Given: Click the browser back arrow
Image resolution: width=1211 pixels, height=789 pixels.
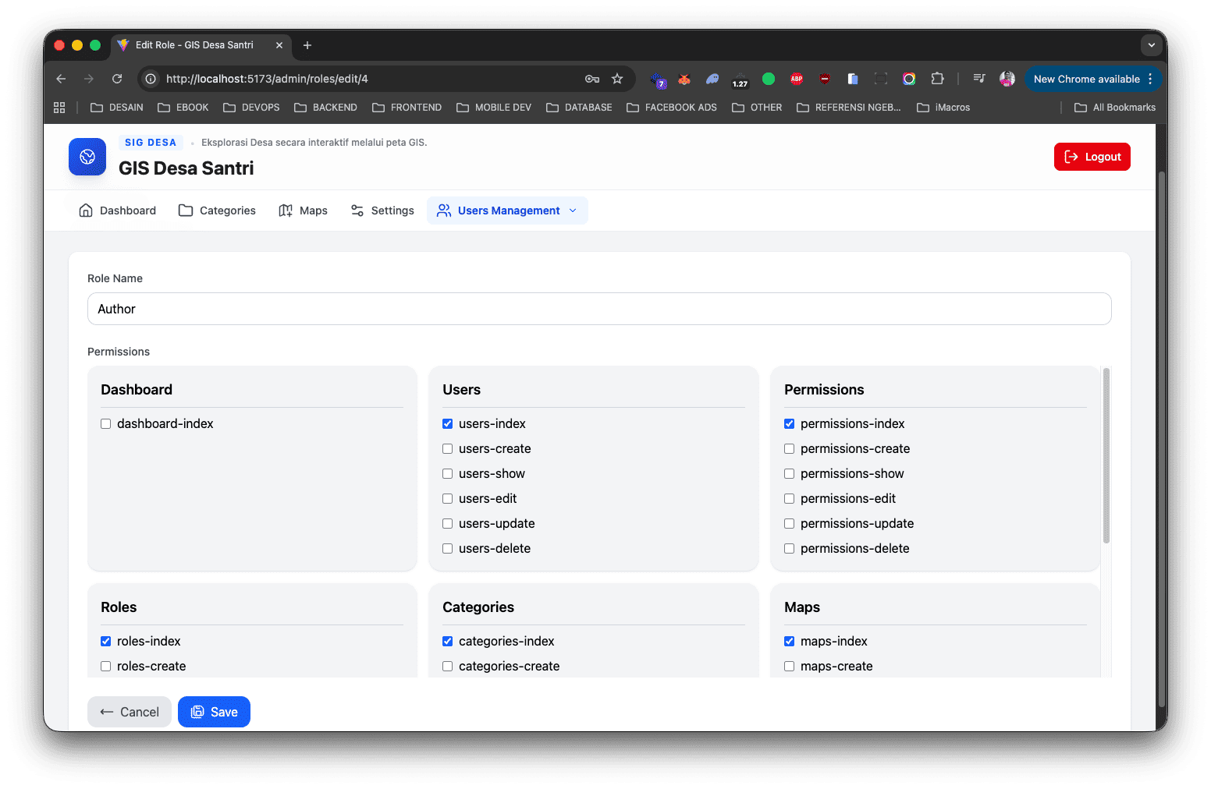Looking at the screenshot, I should click(x=61, y=79).
